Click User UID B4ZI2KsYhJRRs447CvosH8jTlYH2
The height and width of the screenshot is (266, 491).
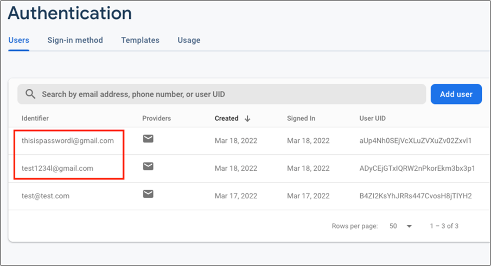416,196
